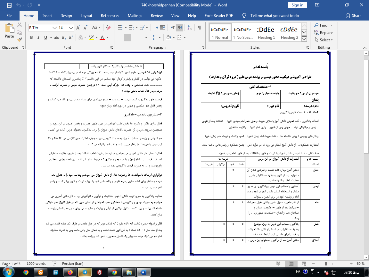Toggle Show/Hide paragraph marks
Image resolution: width=369 pixels, height=277 pixels.
[x=200, y=28]
